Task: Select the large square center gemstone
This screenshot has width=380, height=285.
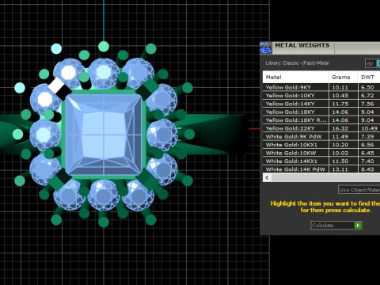Action: click(x=104, y=135)
